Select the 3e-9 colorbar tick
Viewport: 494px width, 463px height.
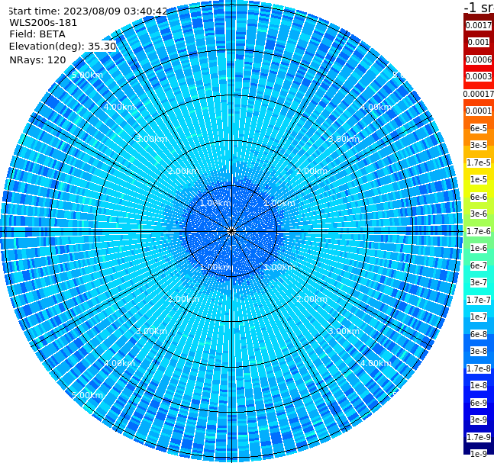point(479,420)
